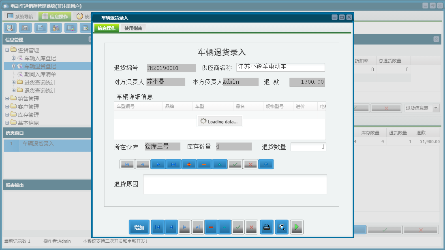Click the green check post icon in detail navigator

[x=235, y=164]
